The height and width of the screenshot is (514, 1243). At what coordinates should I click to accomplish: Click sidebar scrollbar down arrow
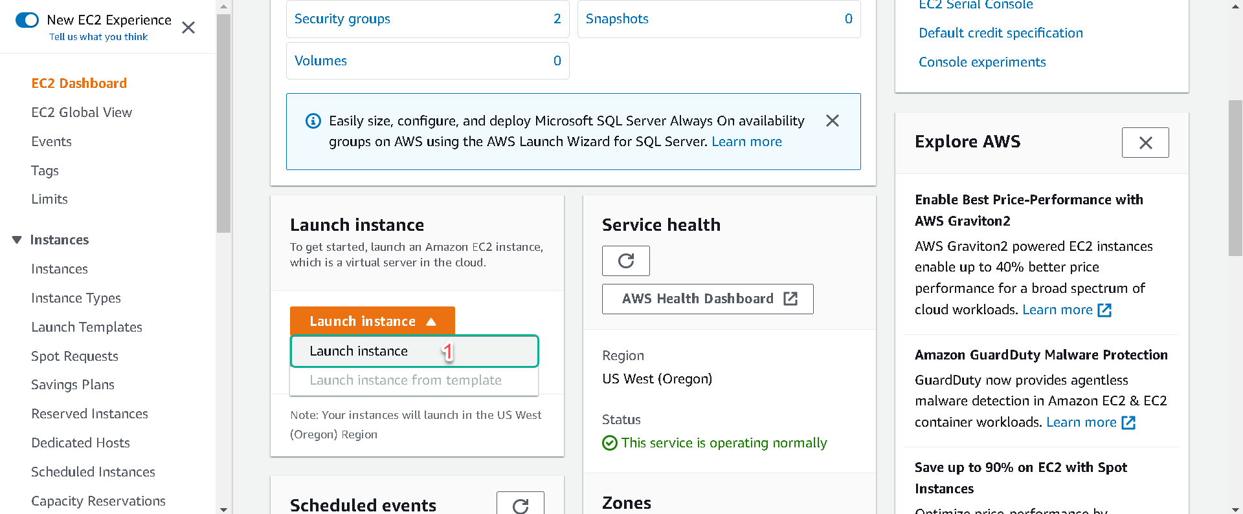click(x=223, y=509)
